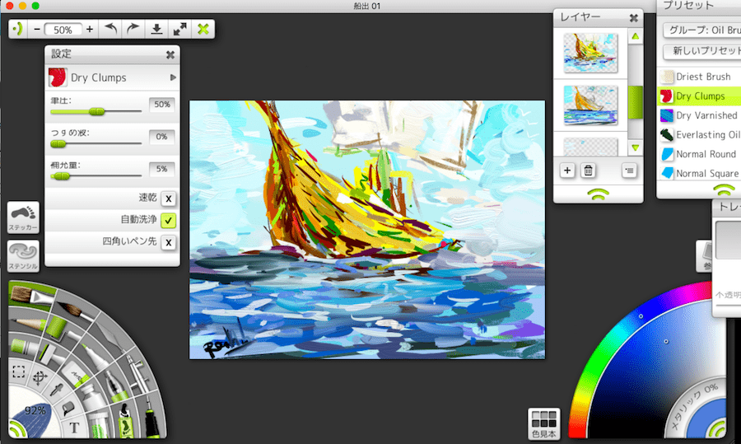Undo the last stroke

110,30
